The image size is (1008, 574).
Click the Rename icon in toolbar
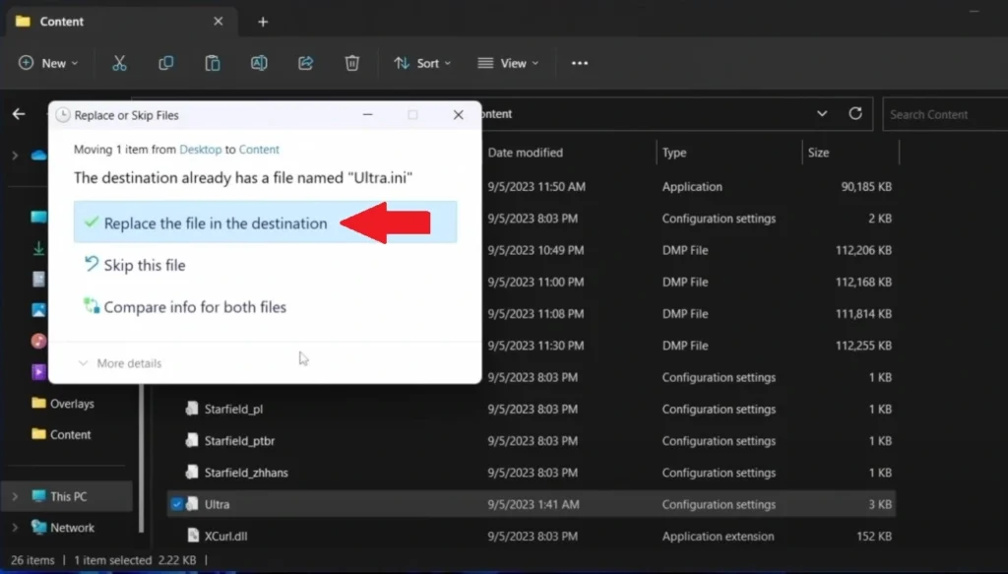coord(259,63)
